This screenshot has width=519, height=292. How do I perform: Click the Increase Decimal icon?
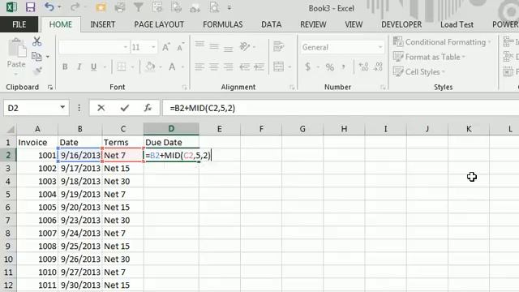click(363, 67)
